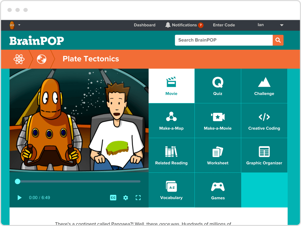
Task: Go to Dashboard
Action: coord(144,25)
